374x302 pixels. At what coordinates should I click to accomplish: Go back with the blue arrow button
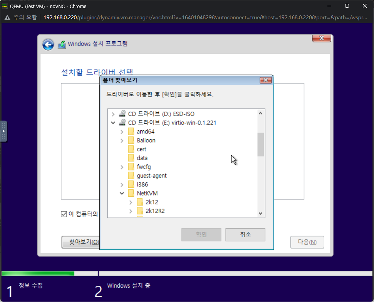[48, 44]
